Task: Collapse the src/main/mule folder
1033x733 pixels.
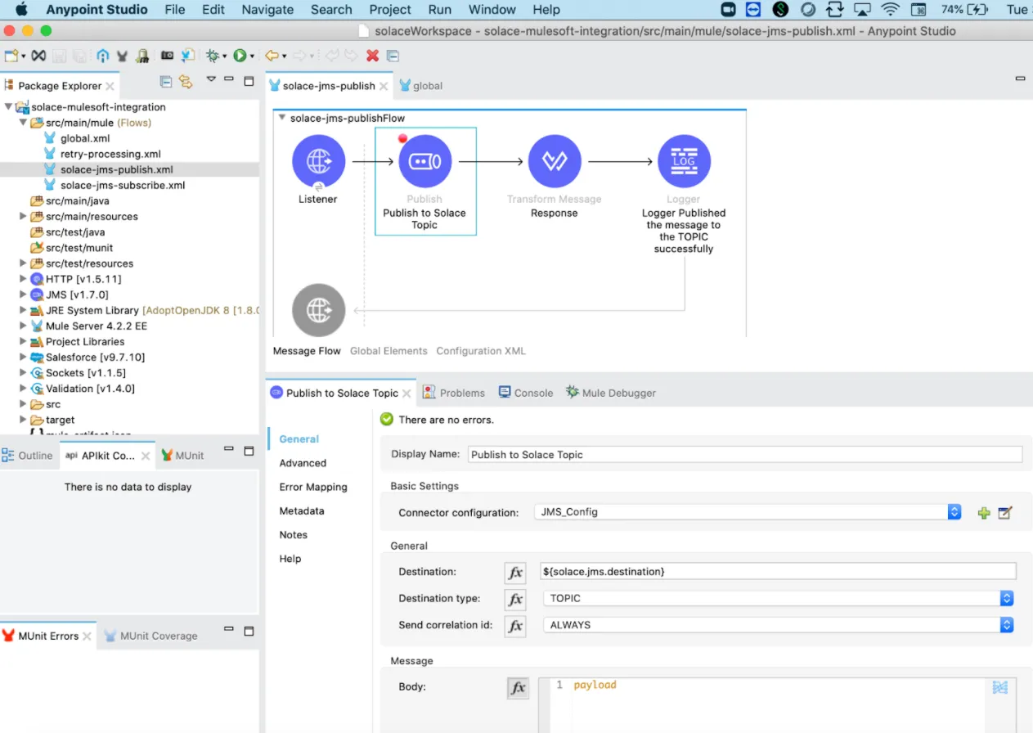Action: (24, 123)
